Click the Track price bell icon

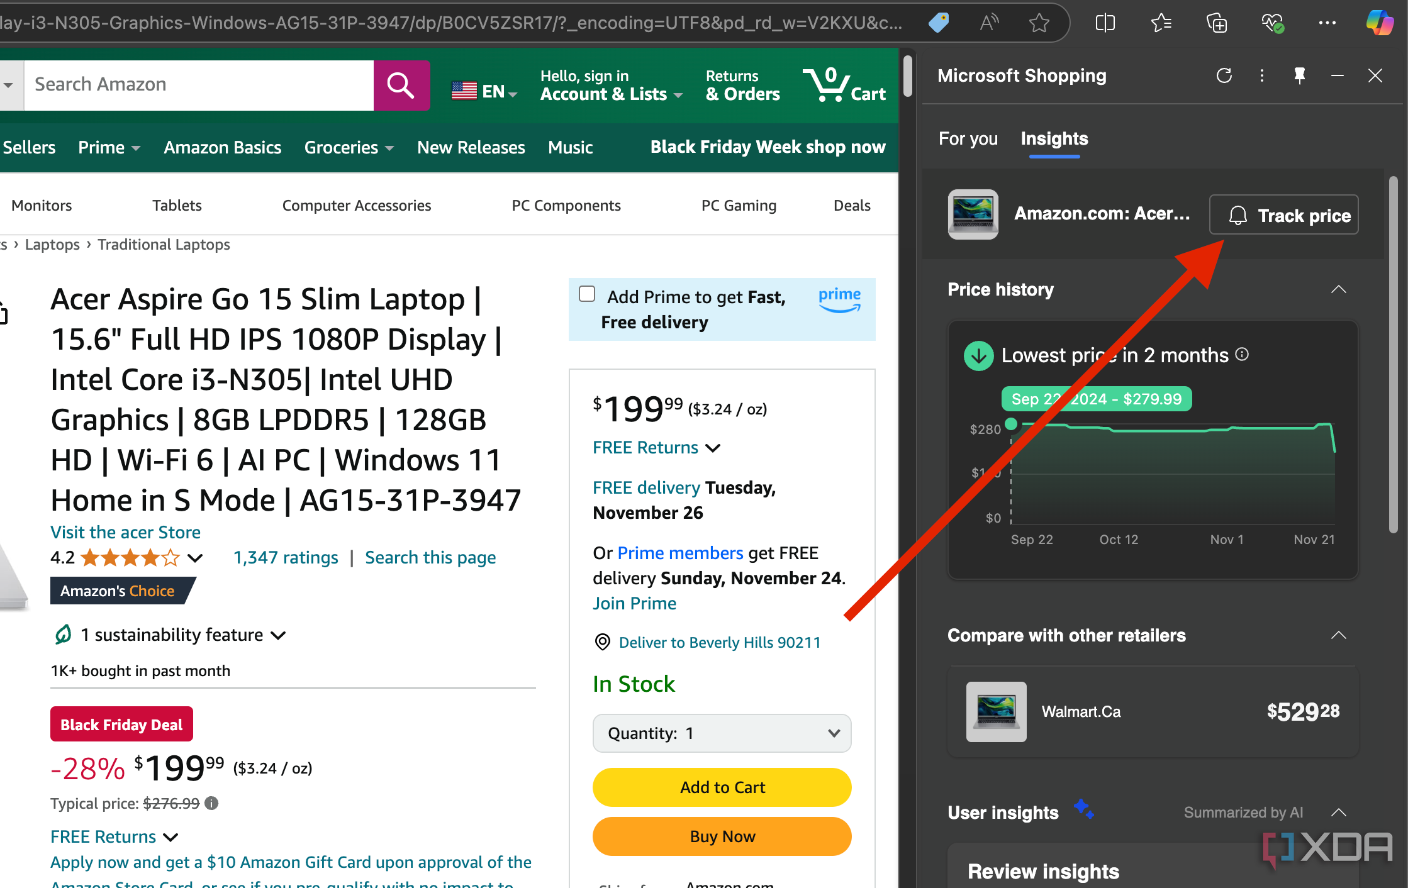pyautogui.click(x=1238, y=215)
